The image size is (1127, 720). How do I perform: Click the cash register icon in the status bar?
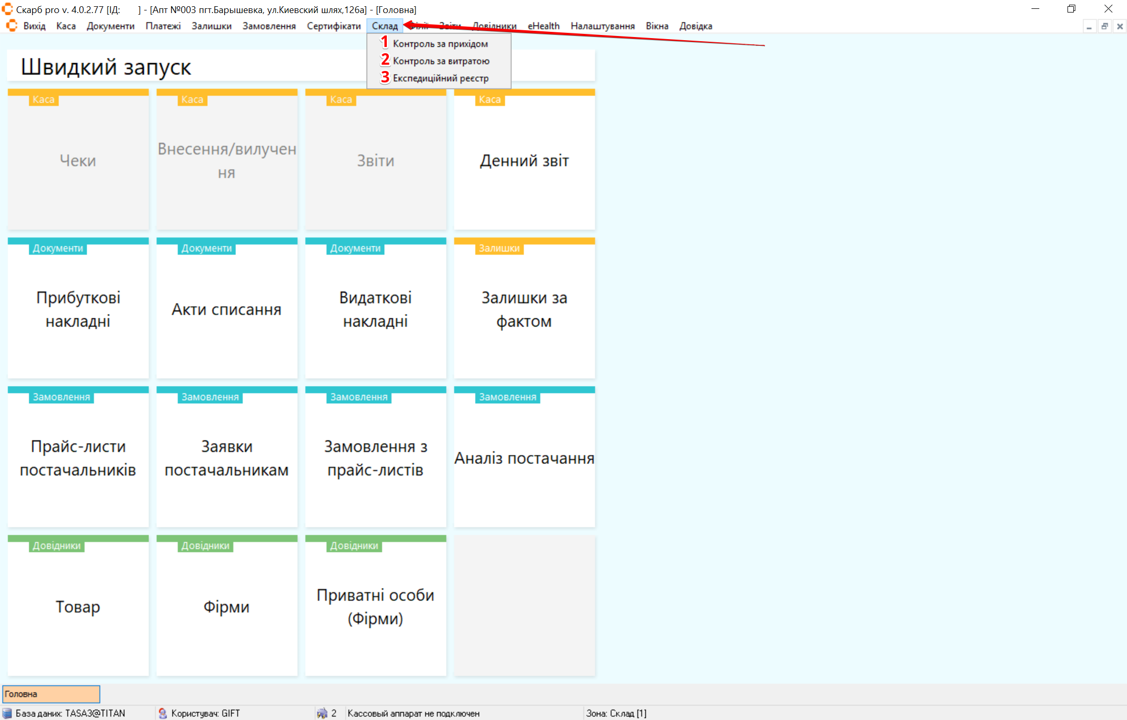click(x=322, y=713)
